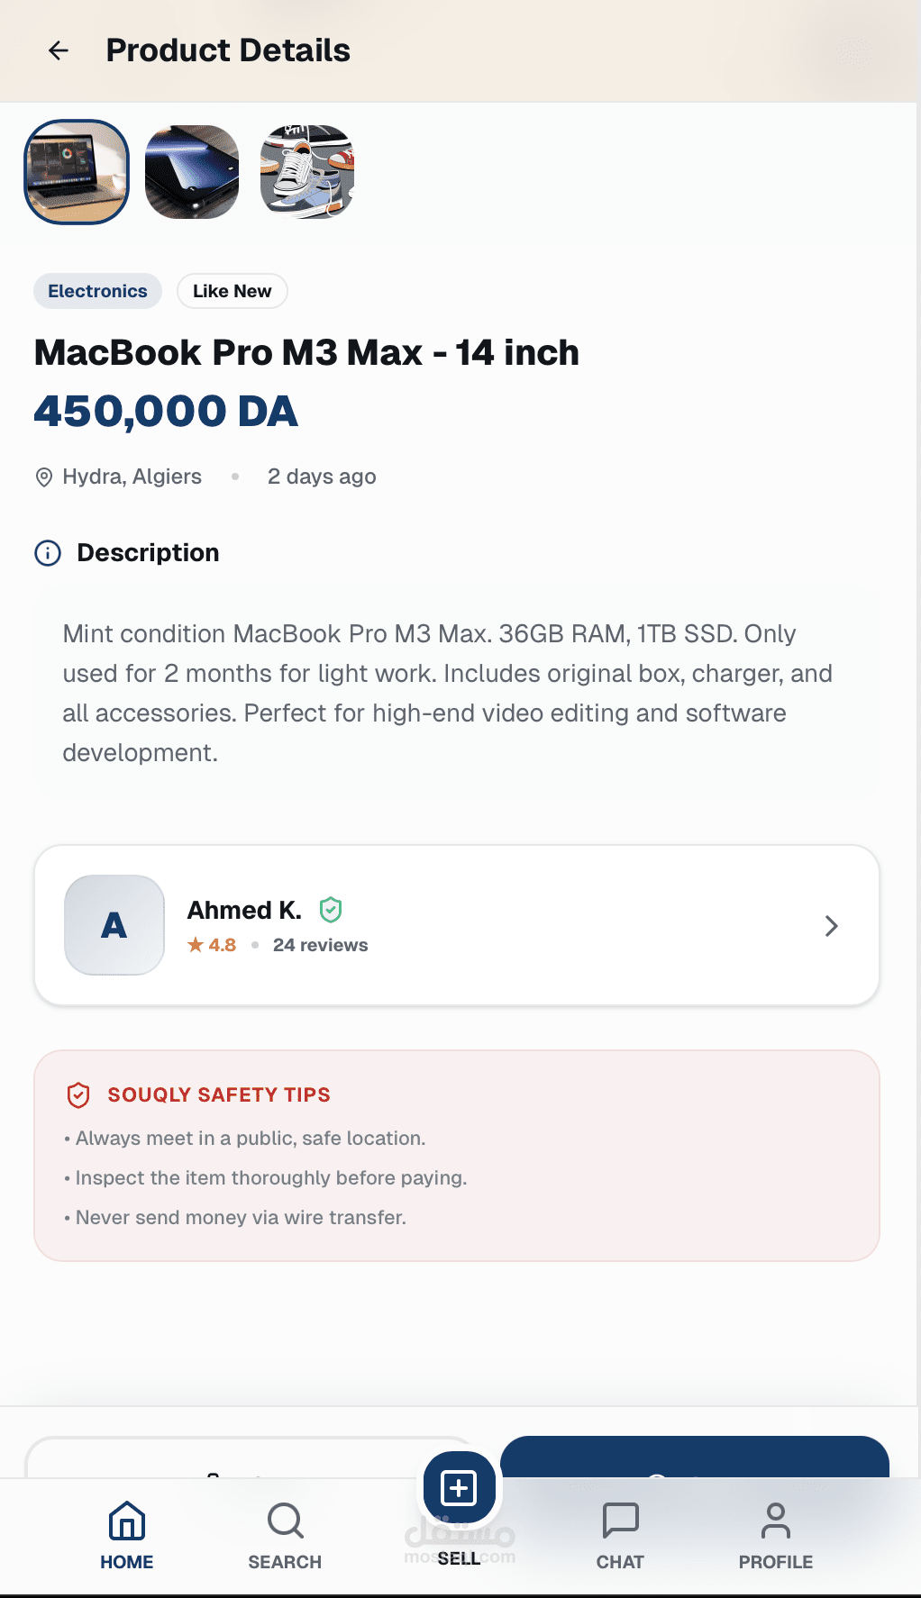Click the dark blue action button at bottom
This screenshot has width=921, height=1598.
[x=694, y=1457]
